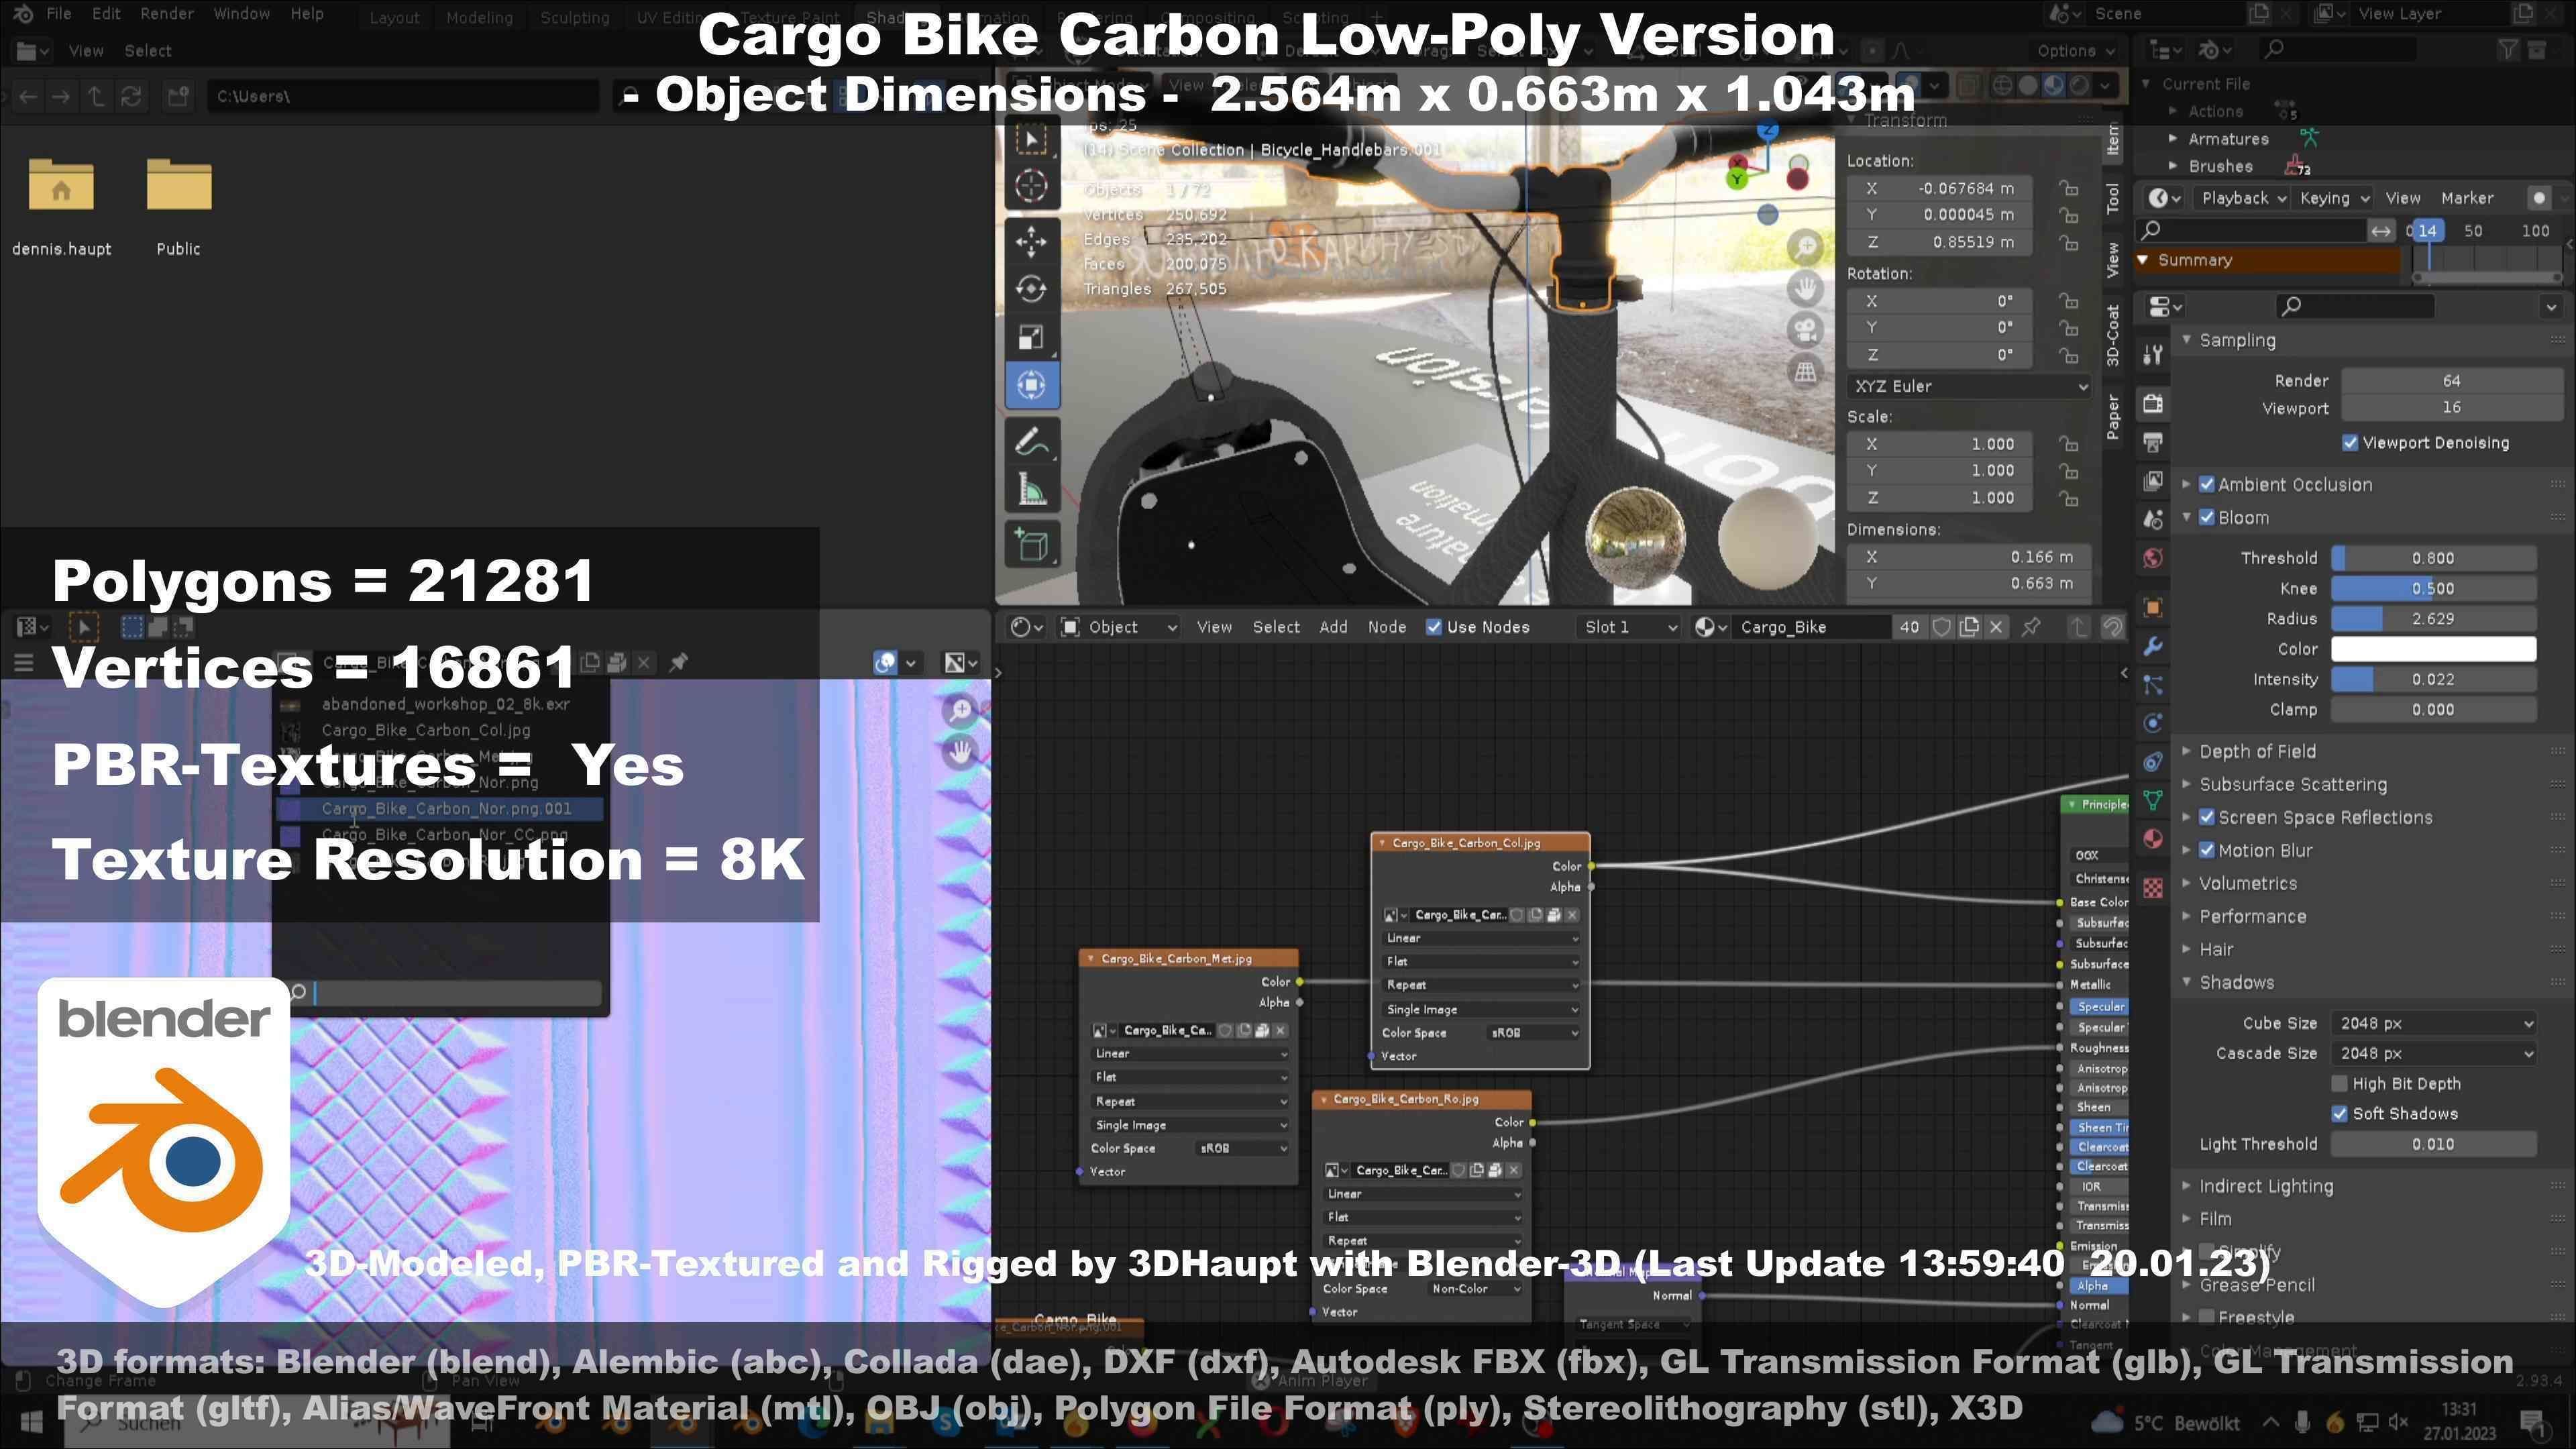Open the World properties globe icon
The width and height of the screenshot is (2576, 1449).
[2153, 558]
